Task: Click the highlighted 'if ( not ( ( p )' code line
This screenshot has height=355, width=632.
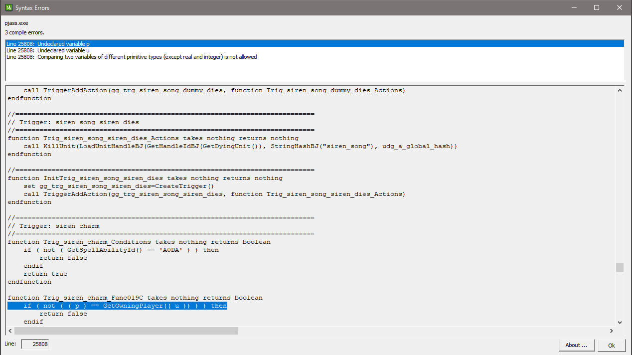Action: [117, 306]
